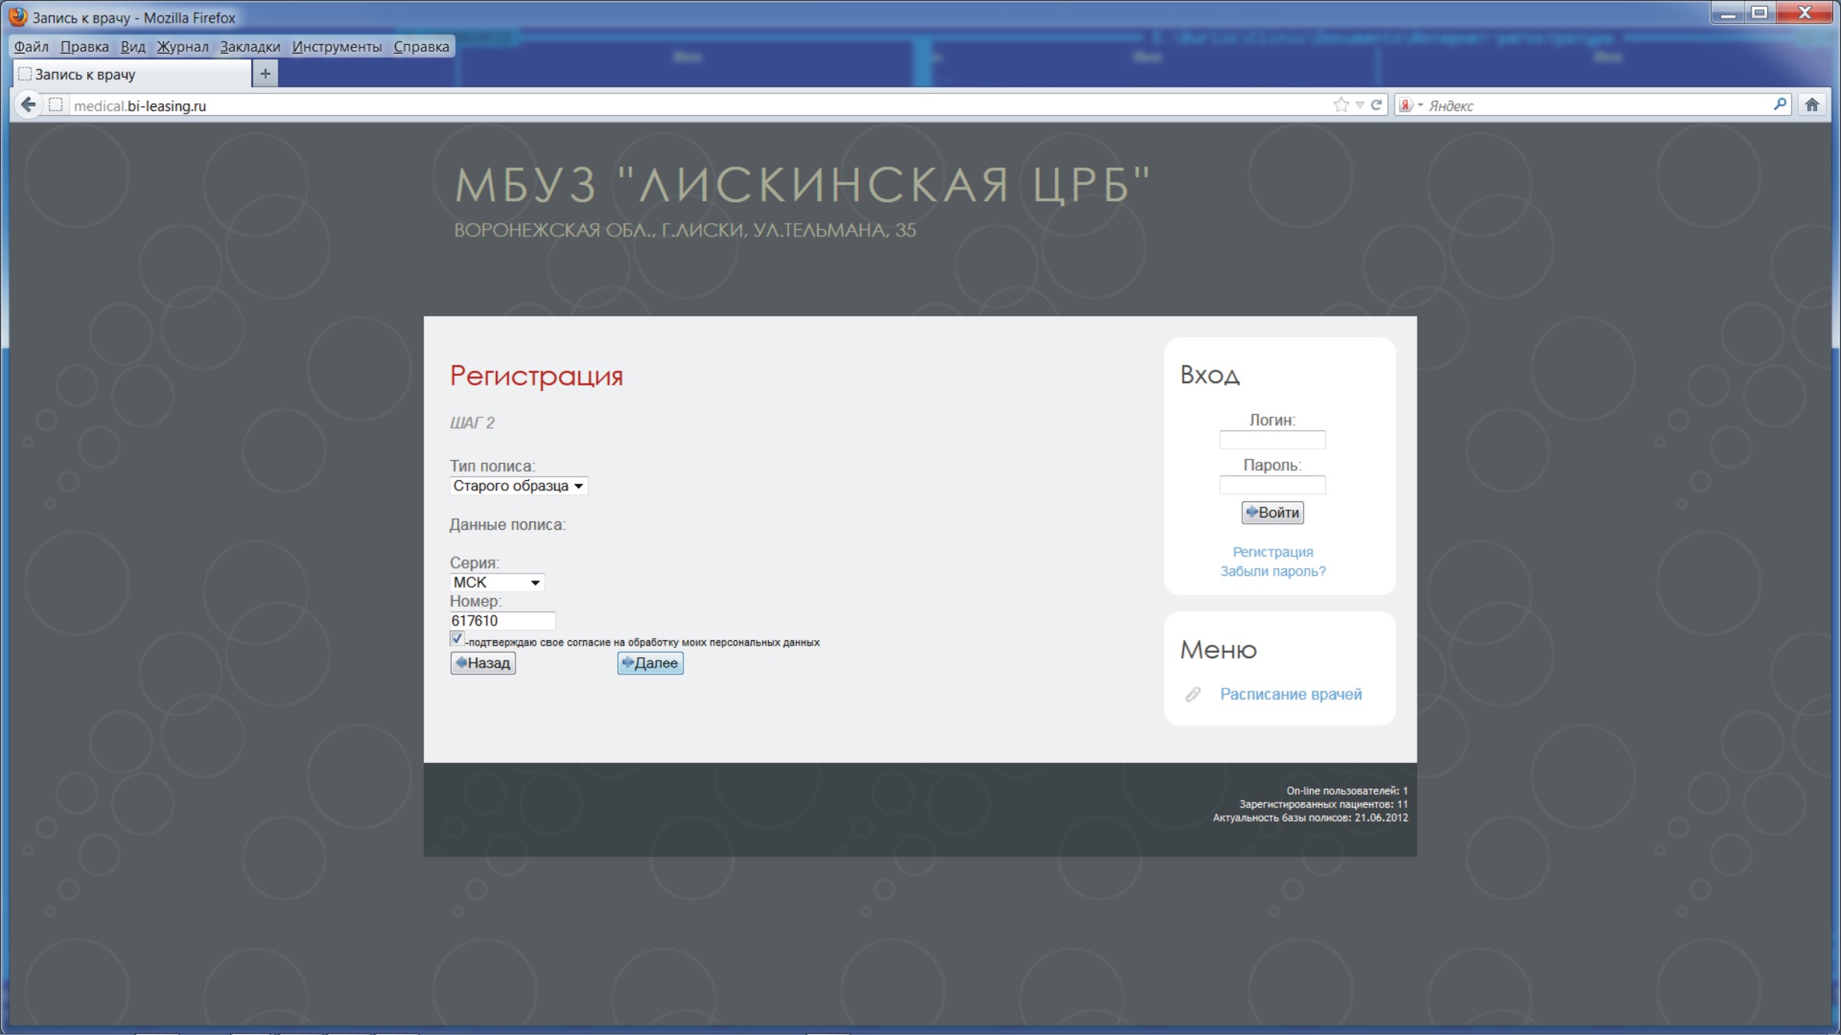This screenshot has width=1841, height=1035.
Task: Open the Журнал menu
Action: point(183,47)
